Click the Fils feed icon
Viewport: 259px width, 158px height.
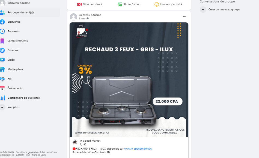click(x=2, y=78)
